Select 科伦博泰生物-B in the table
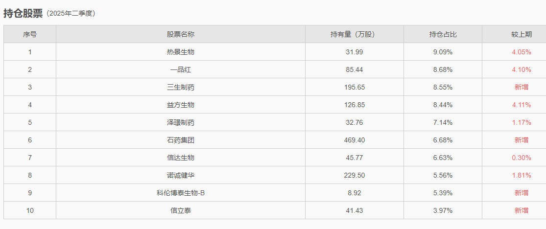Viewport: 546px width, 229px height. click(x=180, y=193)
